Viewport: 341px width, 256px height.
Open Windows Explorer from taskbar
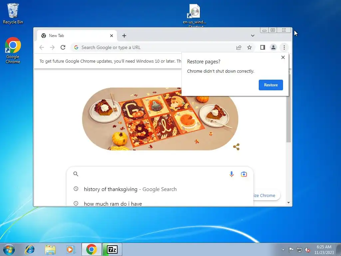[x=50, y=249]
